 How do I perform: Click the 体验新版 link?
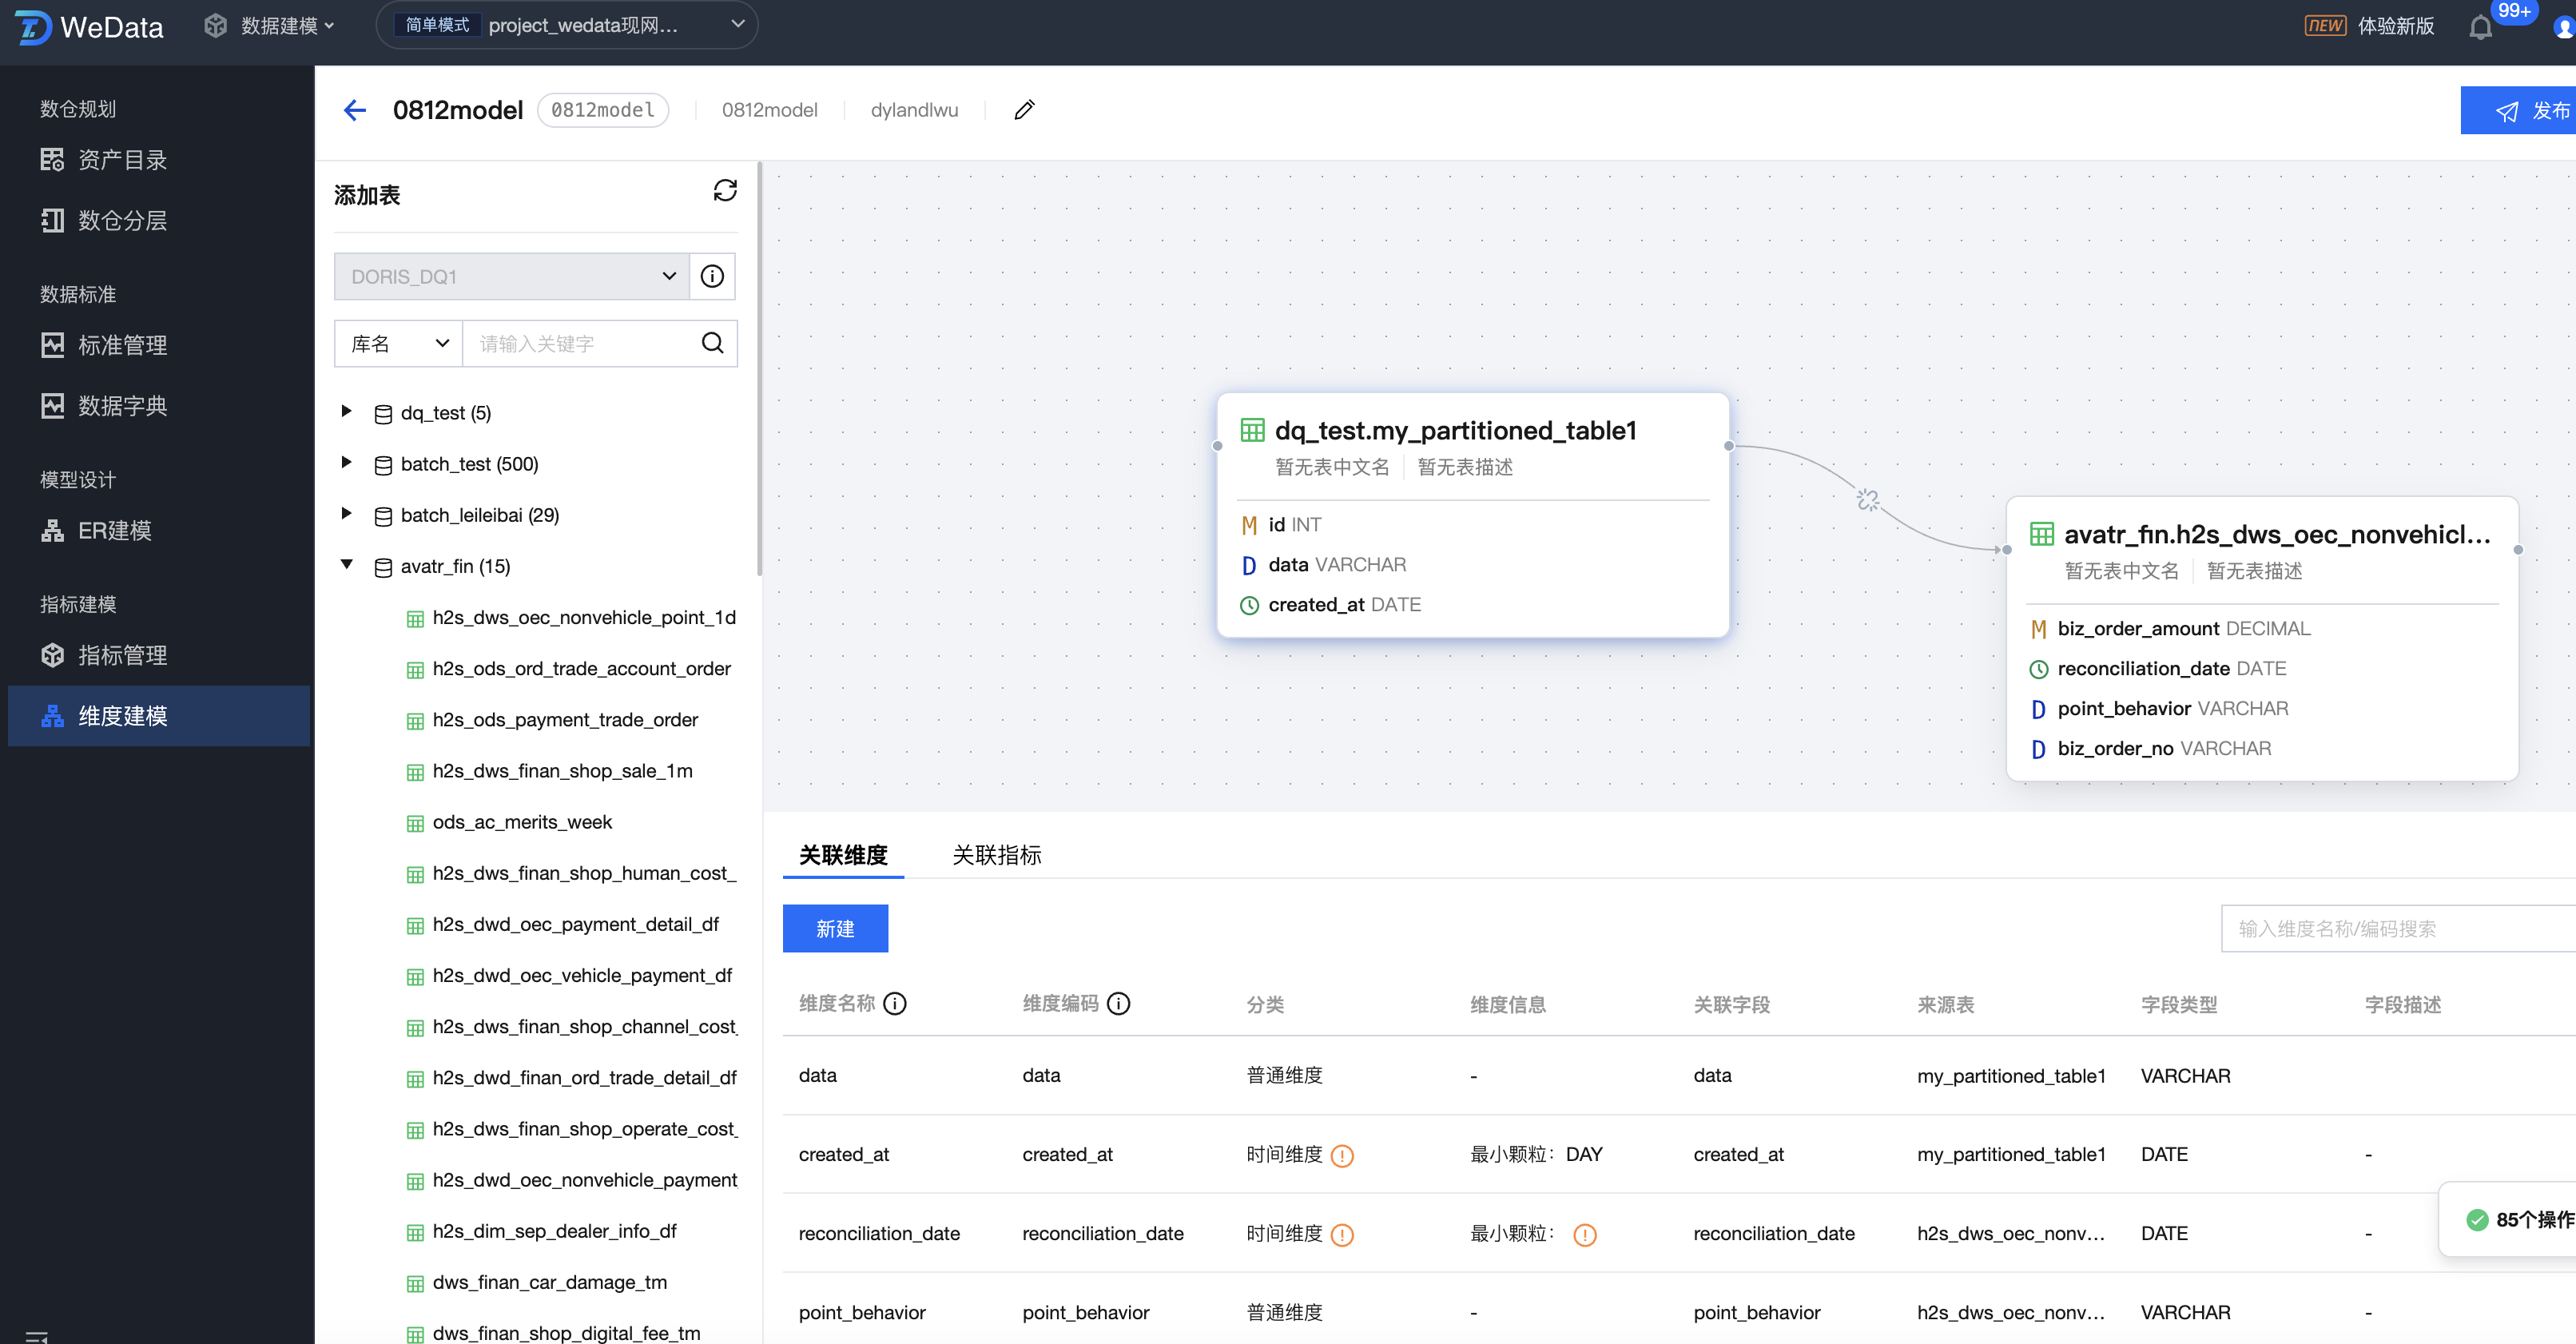point(2395,26)
